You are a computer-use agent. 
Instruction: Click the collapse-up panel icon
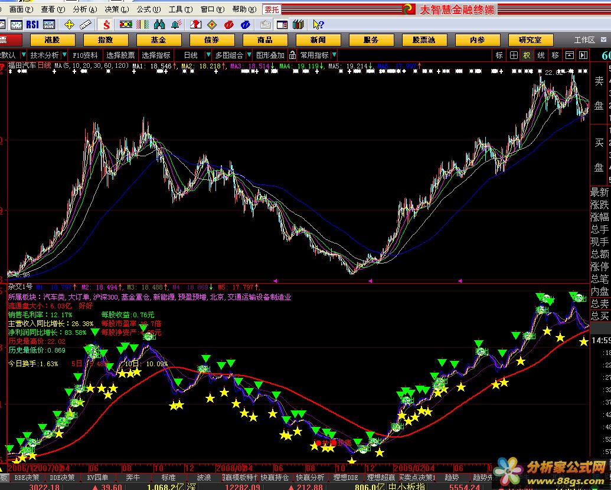tap(569, 55)
